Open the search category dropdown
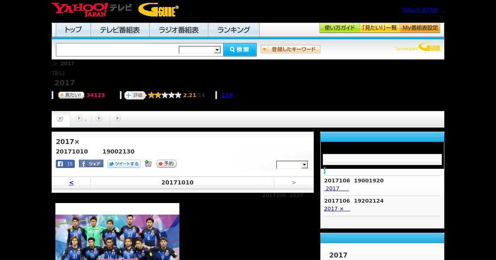Image resolution: width=496 pixels, height=260 pixels. pyautogui.click(x=200, y=50)
